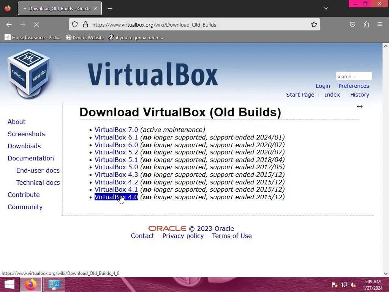The image size is (389, 292).
Task: Close the Download_Old_Builds tab
Action: click(95, 8)
